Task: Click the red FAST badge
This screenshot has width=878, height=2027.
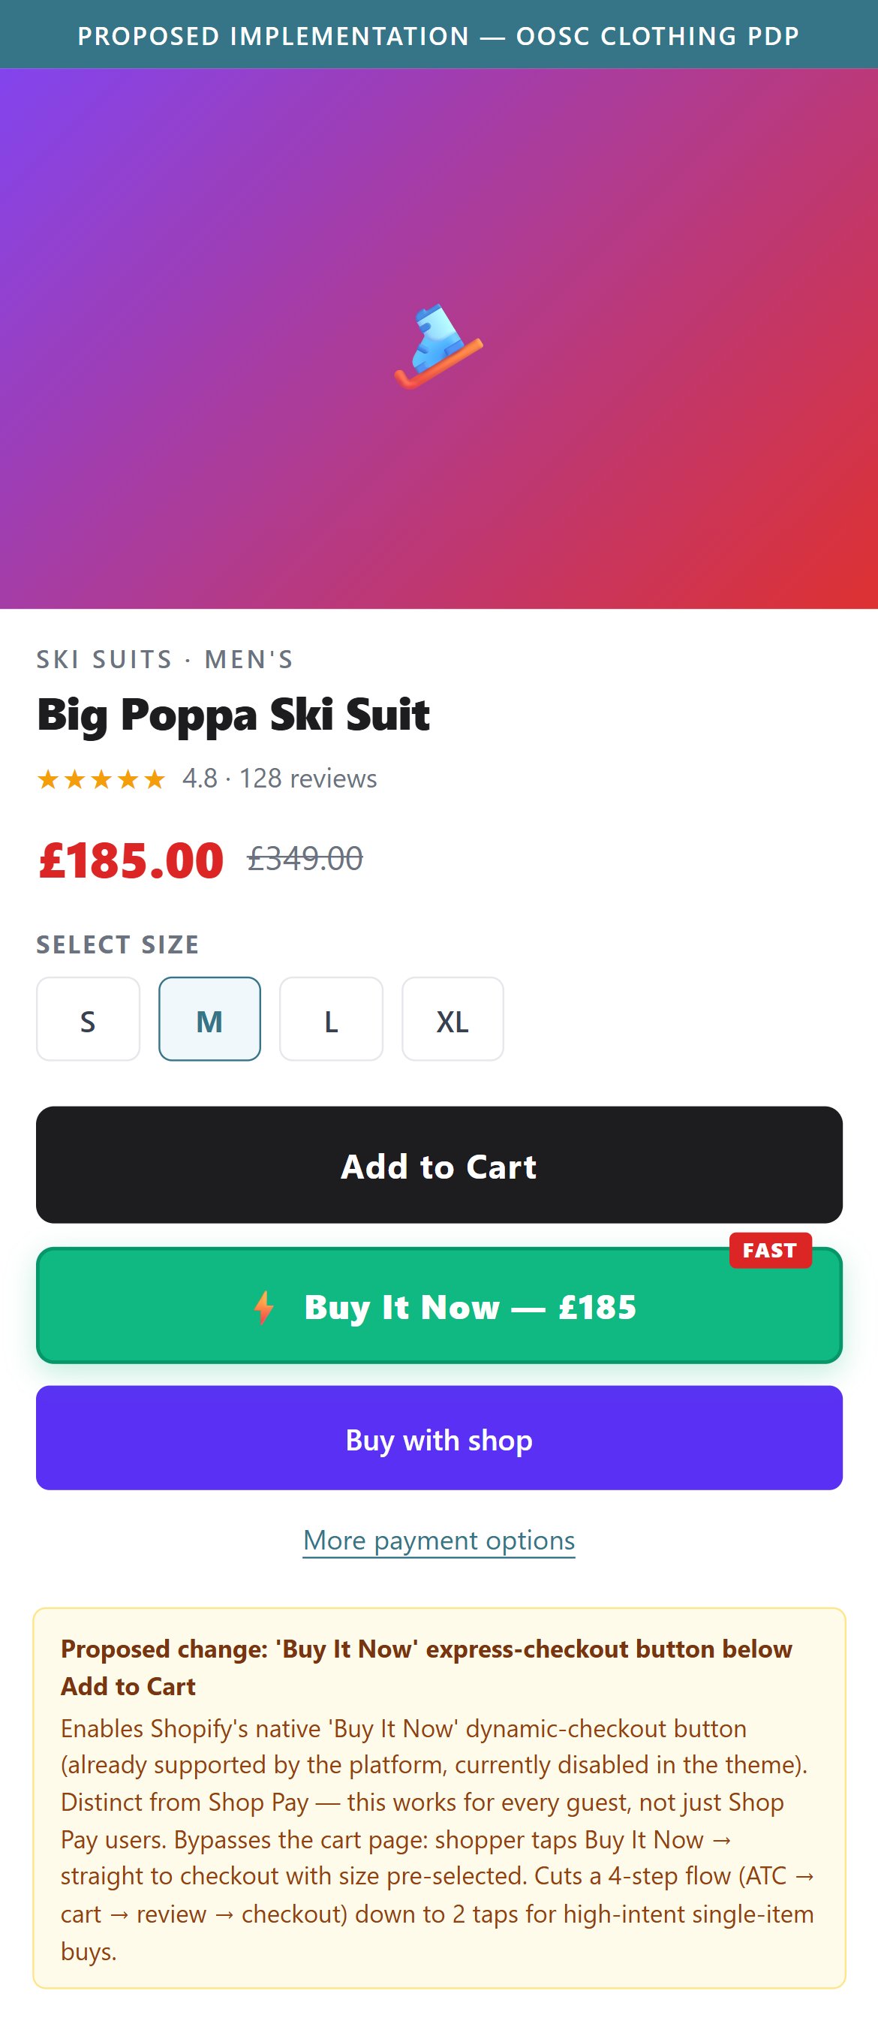Action: coord(770,1250)
